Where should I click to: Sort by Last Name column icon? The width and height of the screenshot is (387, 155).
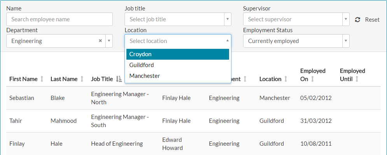pos(82,79)
